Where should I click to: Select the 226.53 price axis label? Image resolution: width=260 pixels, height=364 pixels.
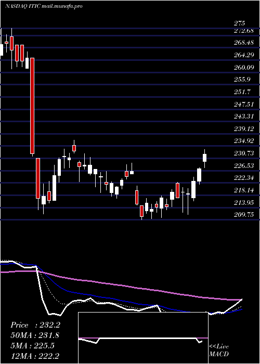point(243,165)
